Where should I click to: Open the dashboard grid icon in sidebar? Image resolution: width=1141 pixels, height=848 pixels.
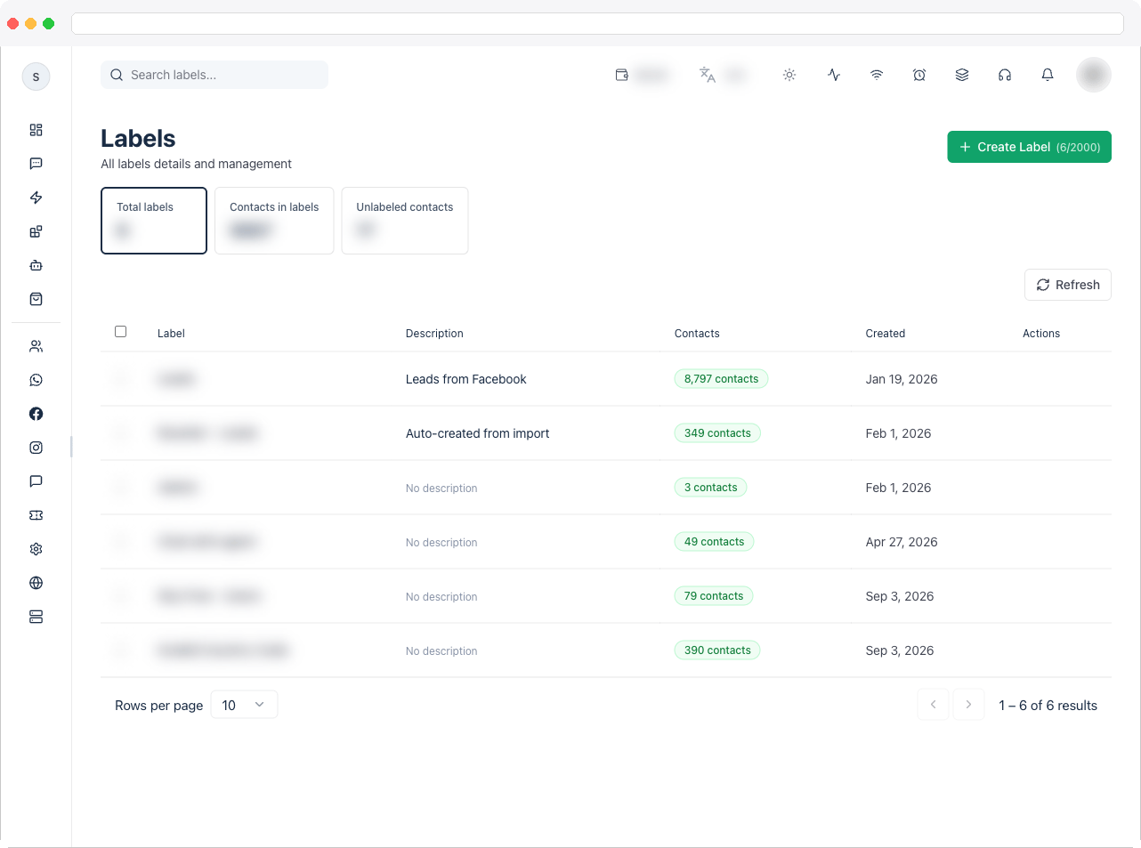tap(36, 130)
